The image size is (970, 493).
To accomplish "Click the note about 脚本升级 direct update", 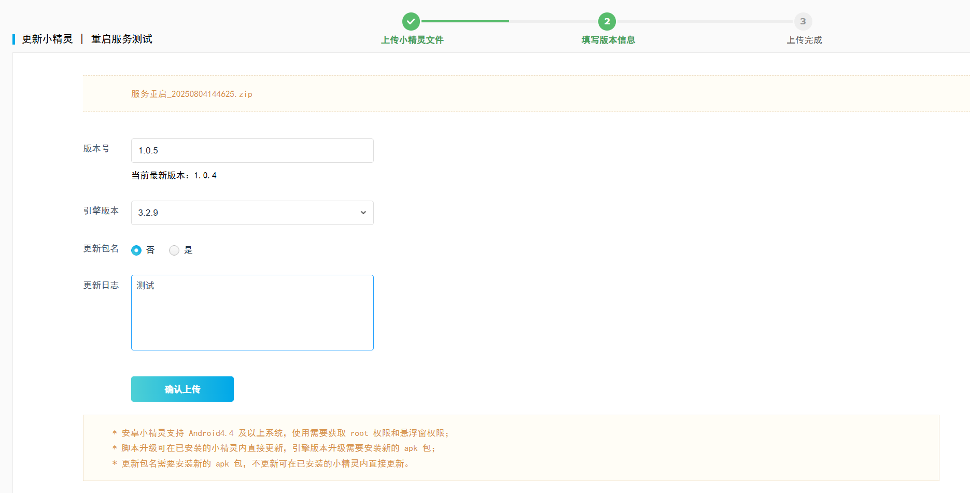I will [274, 448].
